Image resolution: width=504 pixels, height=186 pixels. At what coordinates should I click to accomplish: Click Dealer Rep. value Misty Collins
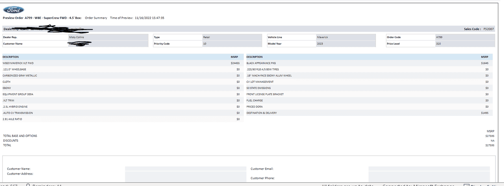pyautogui.click(x=77, y=37)
